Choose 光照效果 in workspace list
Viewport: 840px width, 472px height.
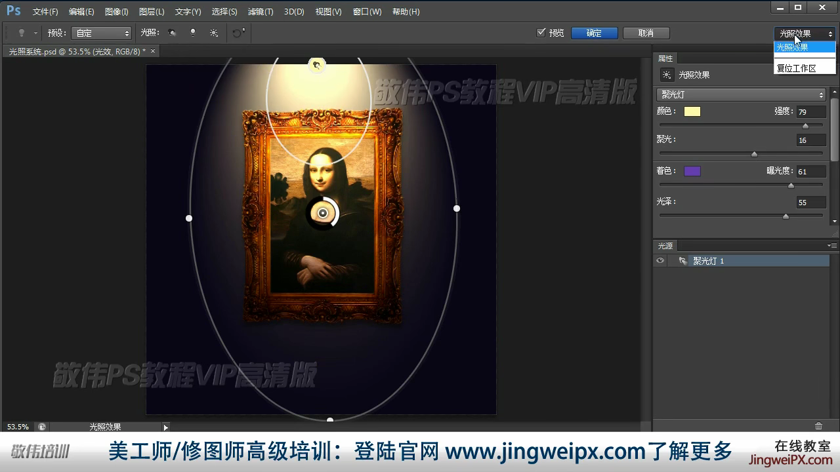point(805,47)
